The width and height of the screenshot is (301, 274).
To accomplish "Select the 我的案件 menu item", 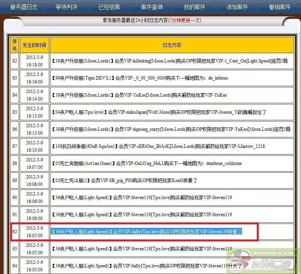I will pos(194,7).
